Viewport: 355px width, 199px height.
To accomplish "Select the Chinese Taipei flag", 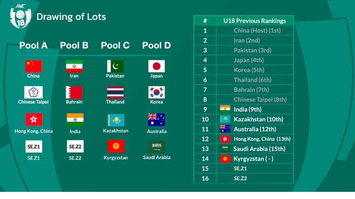I will [x=34, y=92].
